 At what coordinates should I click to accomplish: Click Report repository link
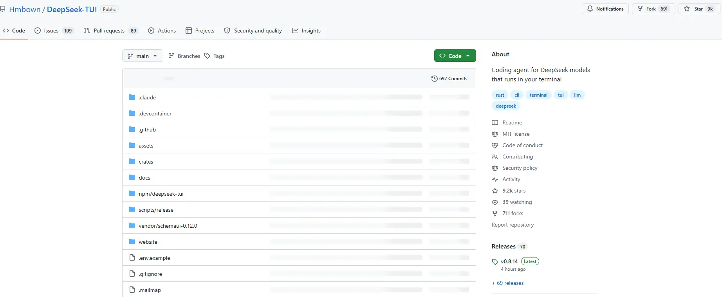pos(513,225)
